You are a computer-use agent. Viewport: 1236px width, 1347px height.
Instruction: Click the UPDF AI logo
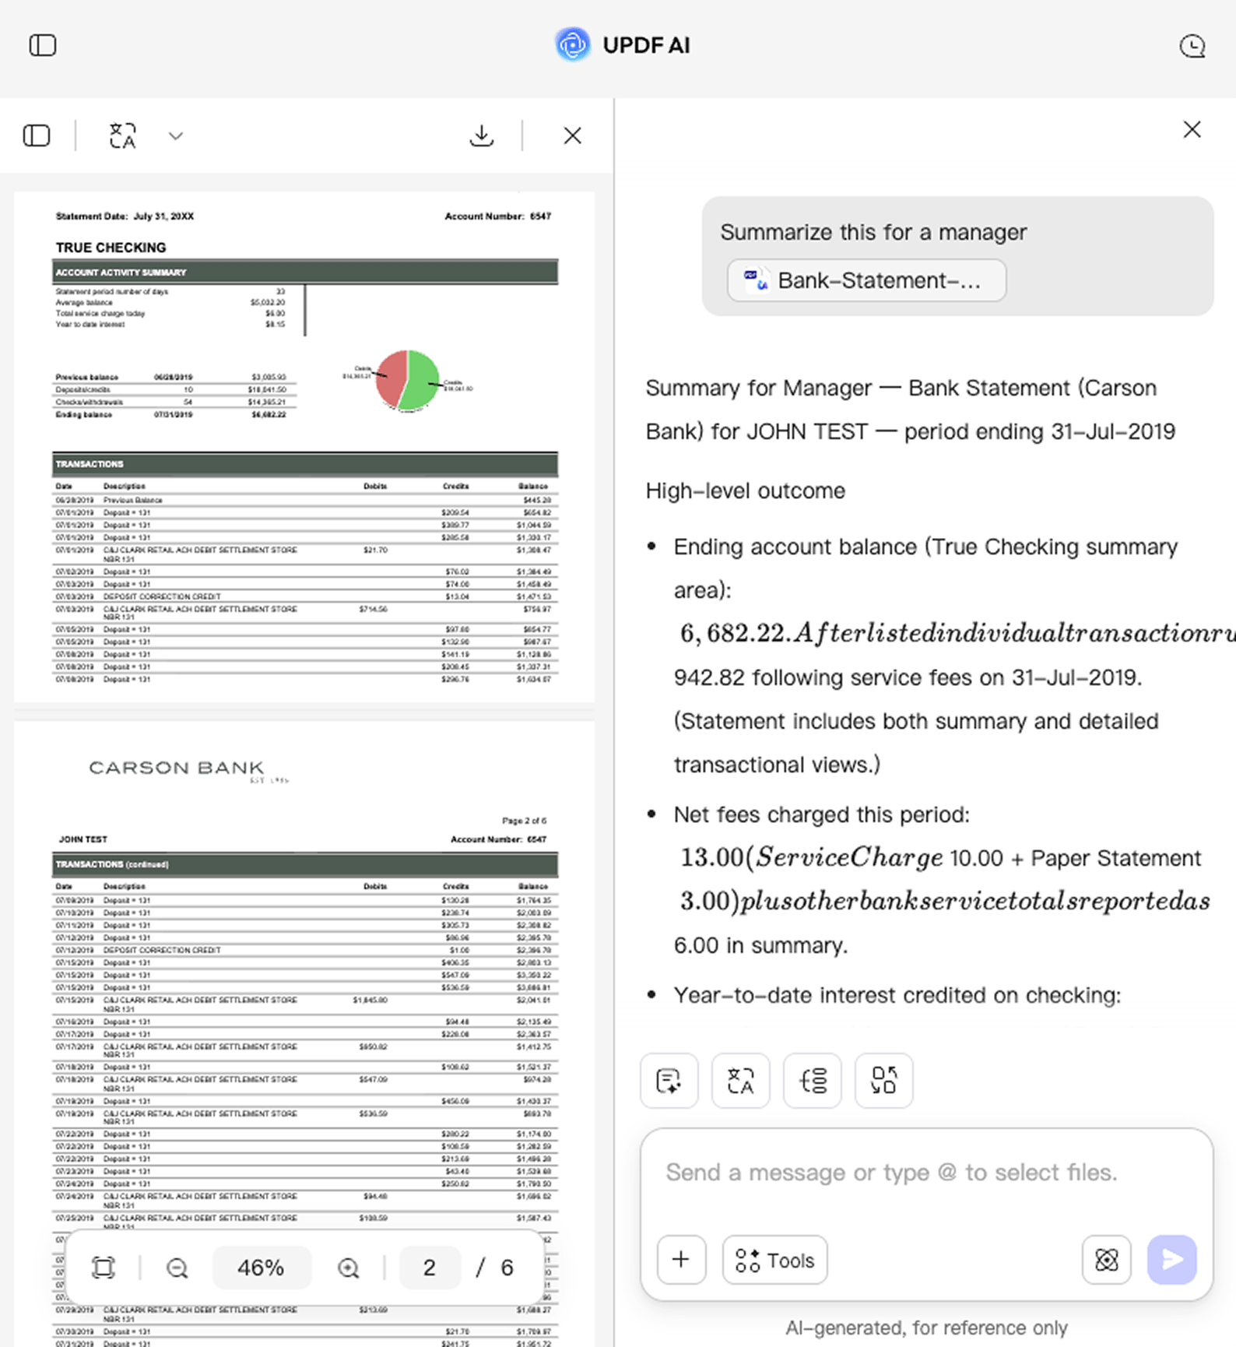pos(572,45)
